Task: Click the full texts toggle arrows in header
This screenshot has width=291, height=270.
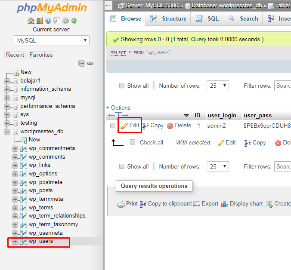Action: pyautogui.click(x=118, y=116)
